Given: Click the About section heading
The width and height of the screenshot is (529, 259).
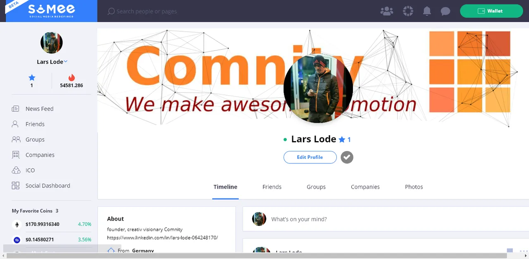Looking at the screenshot, I should click(115, 219).
